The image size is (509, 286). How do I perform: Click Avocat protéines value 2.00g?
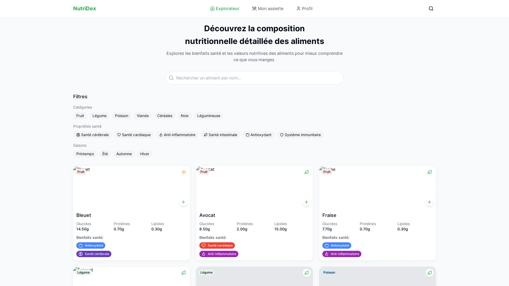click(x=242, y=229)
